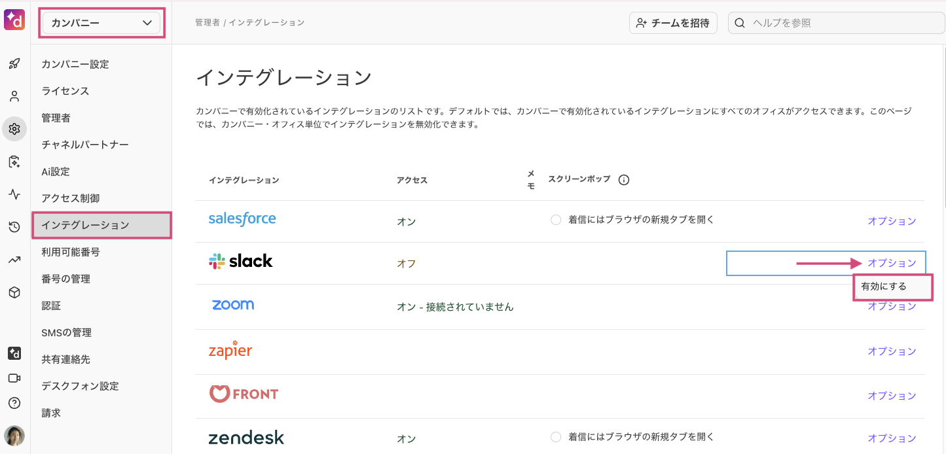Open オプション dropdown for Zendesk
Screen dimensions: 946x454
[892, 438]
